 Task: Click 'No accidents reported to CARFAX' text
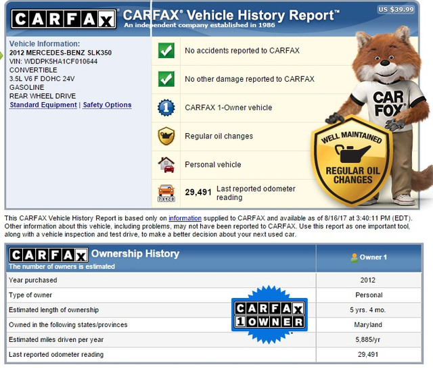tap(242, 51)
